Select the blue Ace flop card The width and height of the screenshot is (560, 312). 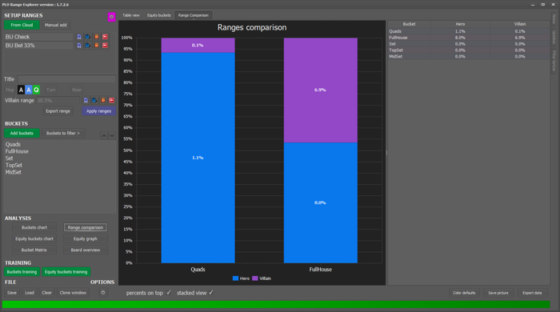coord(29,90)
